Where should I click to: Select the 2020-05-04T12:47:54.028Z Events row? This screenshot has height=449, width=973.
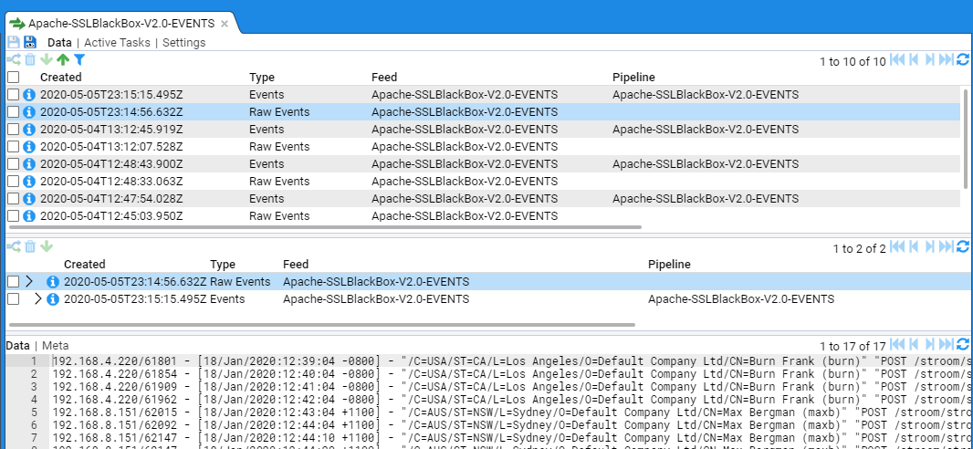pyautogui.click(x=274, y=199)
